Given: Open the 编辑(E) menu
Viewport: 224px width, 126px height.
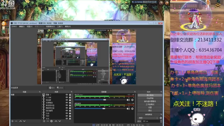Looking at the screenshot, I should 22,27.
